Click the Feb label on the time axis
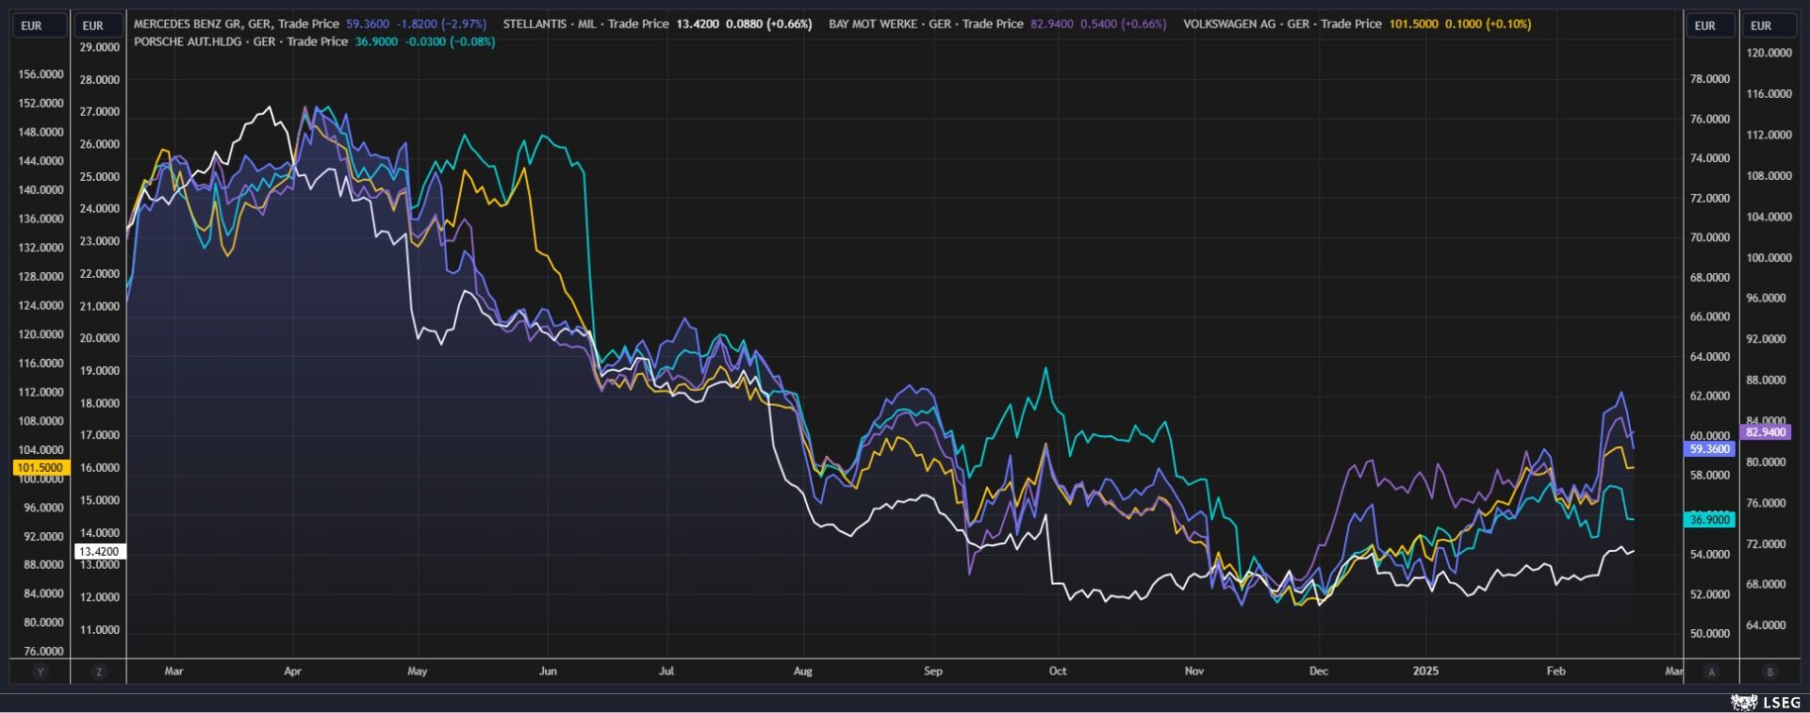The image size is (1810, 713). pyautogui.click(x=1555, y=672)
